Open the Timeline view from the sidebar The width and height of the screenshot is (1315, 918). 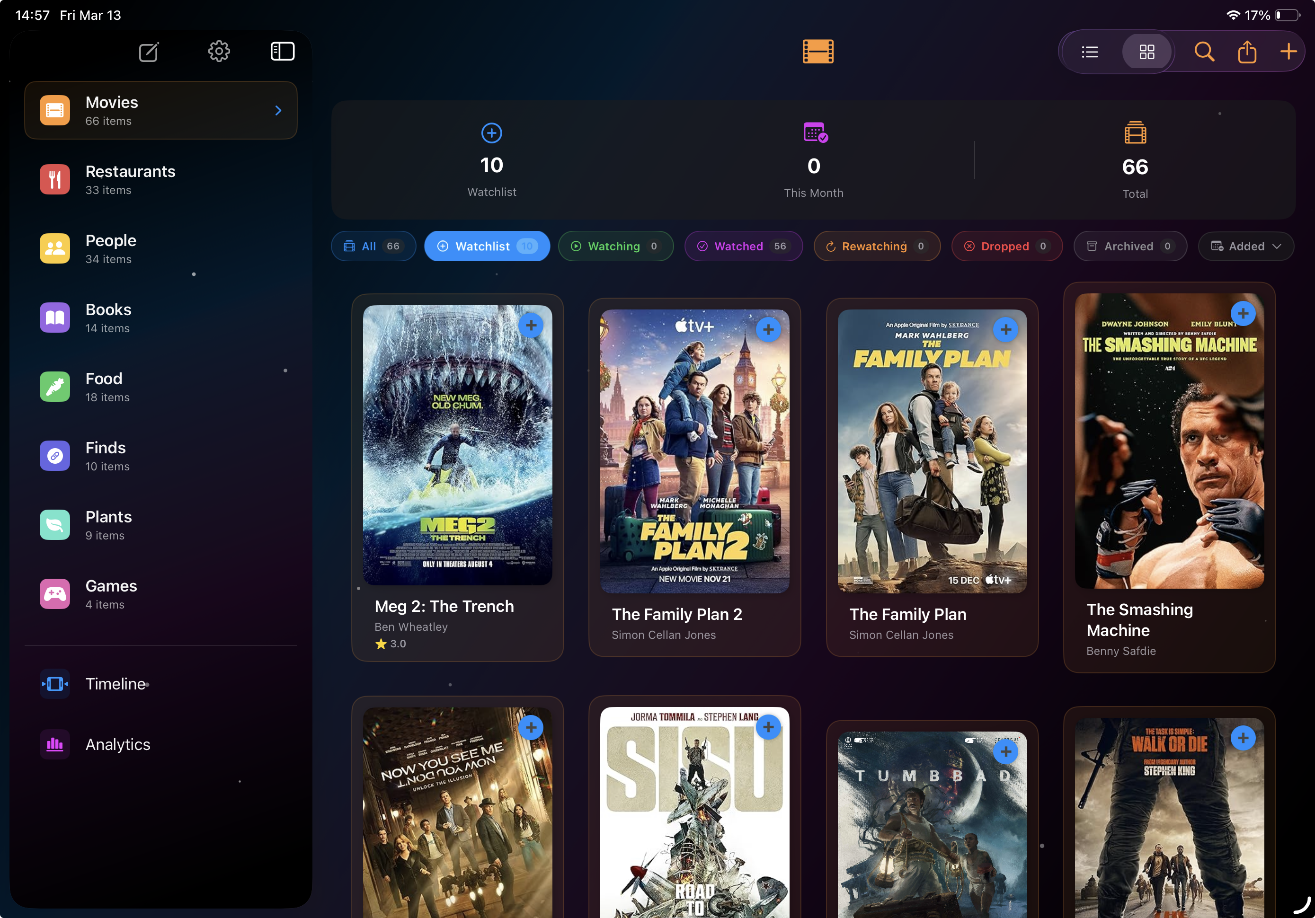pos(116,683)
